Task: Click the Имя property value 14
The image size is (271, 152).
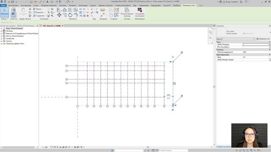Action: [x=256, y=57]
